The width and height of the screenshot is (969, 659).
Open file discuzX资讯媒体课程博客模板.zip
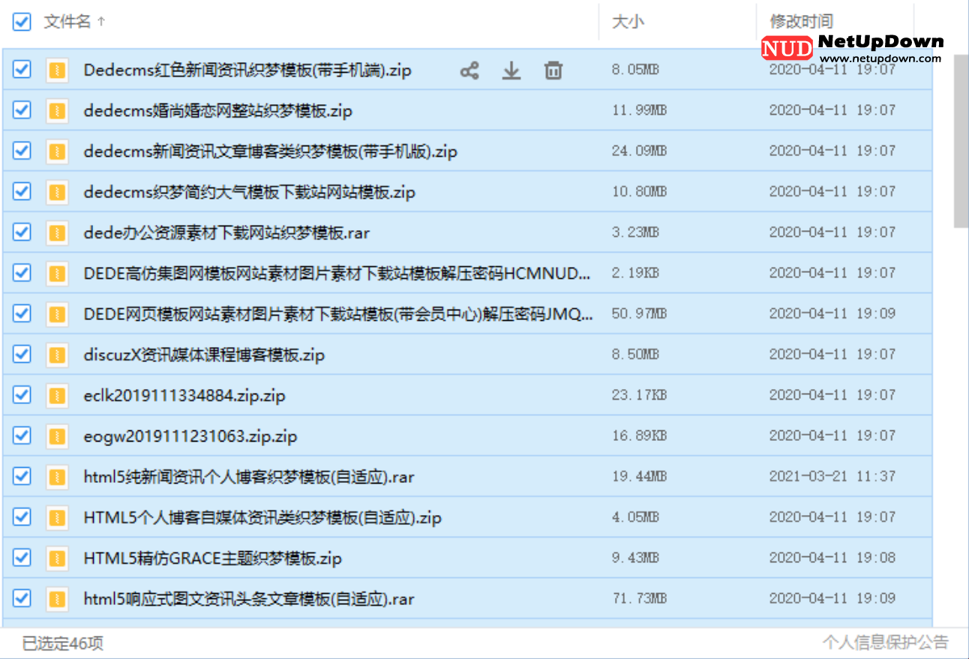tap(204, 355)
